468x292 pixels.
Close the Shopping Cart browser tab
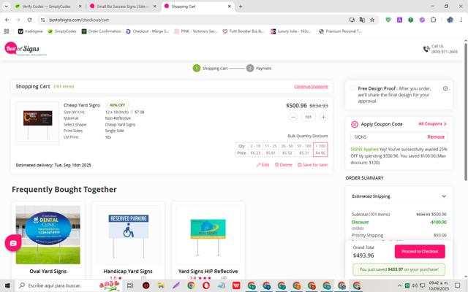(229, 7)
